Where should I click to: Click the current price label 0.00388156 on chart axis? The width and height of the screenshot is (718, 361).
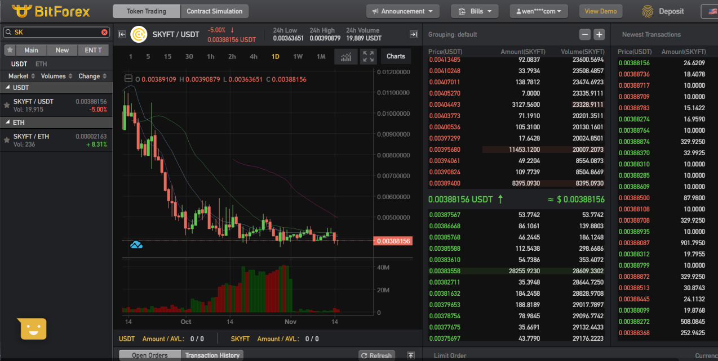coord(394,241)
